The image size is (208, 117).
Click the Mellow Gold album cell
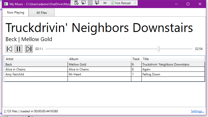(x=99, y=64)
